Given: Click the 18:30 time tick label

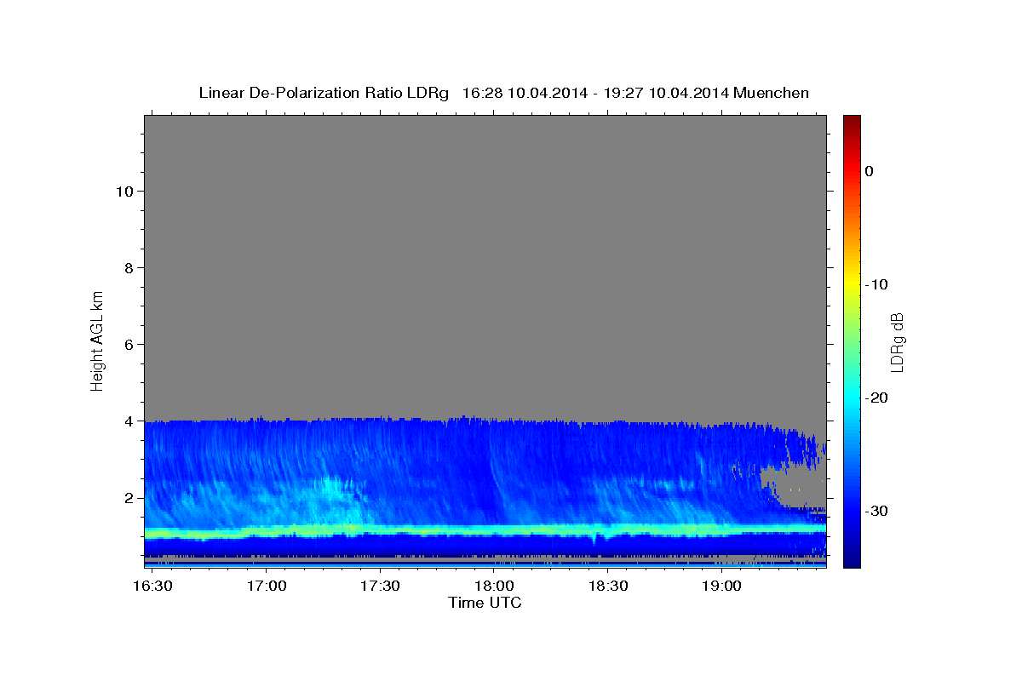Looking at the screenshot, I should pos(607,587).
